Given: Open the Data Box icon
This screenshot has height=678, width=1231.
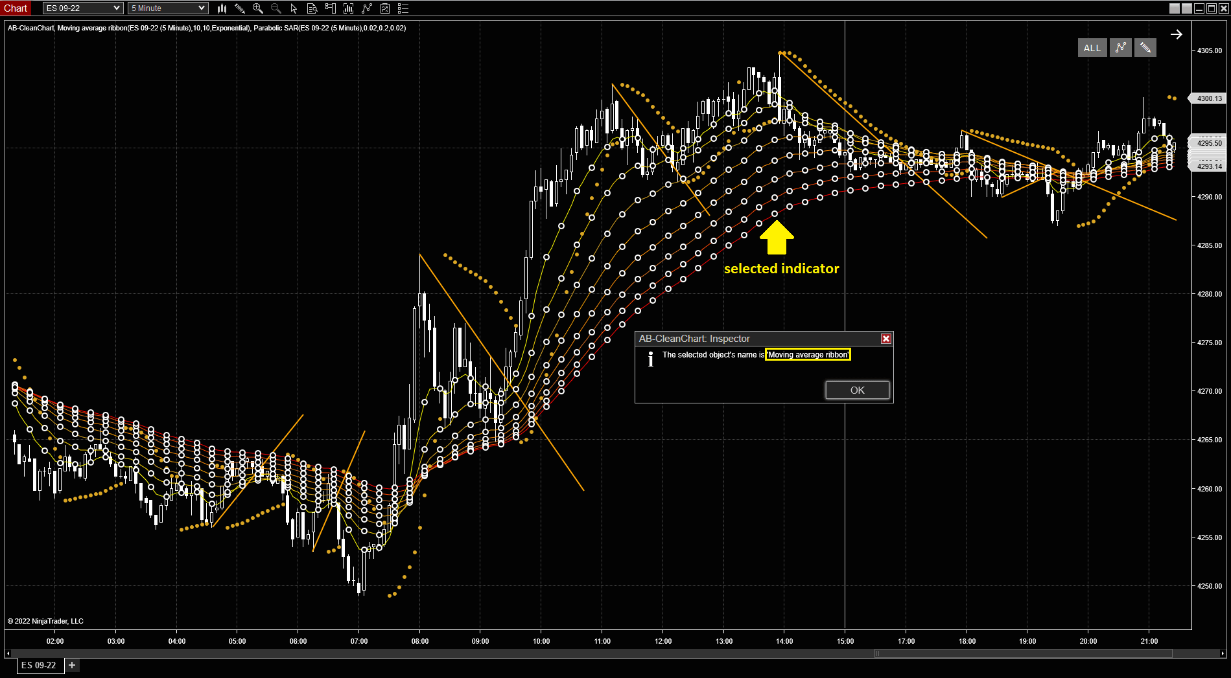Looking at the screenshot, I should coord(312,8).
